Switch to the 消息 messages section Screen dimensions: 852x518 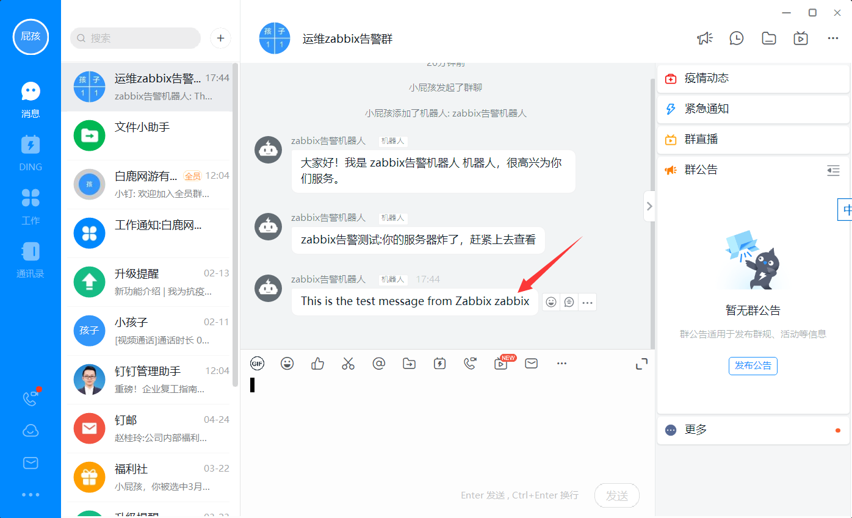coord(31,99)
